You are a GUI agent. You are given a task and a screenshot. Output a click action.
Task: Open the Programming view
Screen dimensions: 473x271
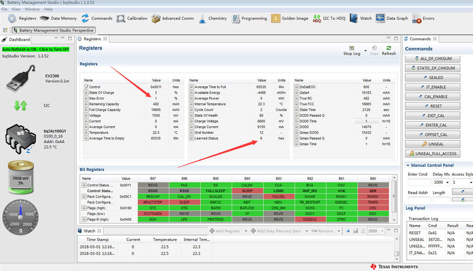(x=249, y=18)
